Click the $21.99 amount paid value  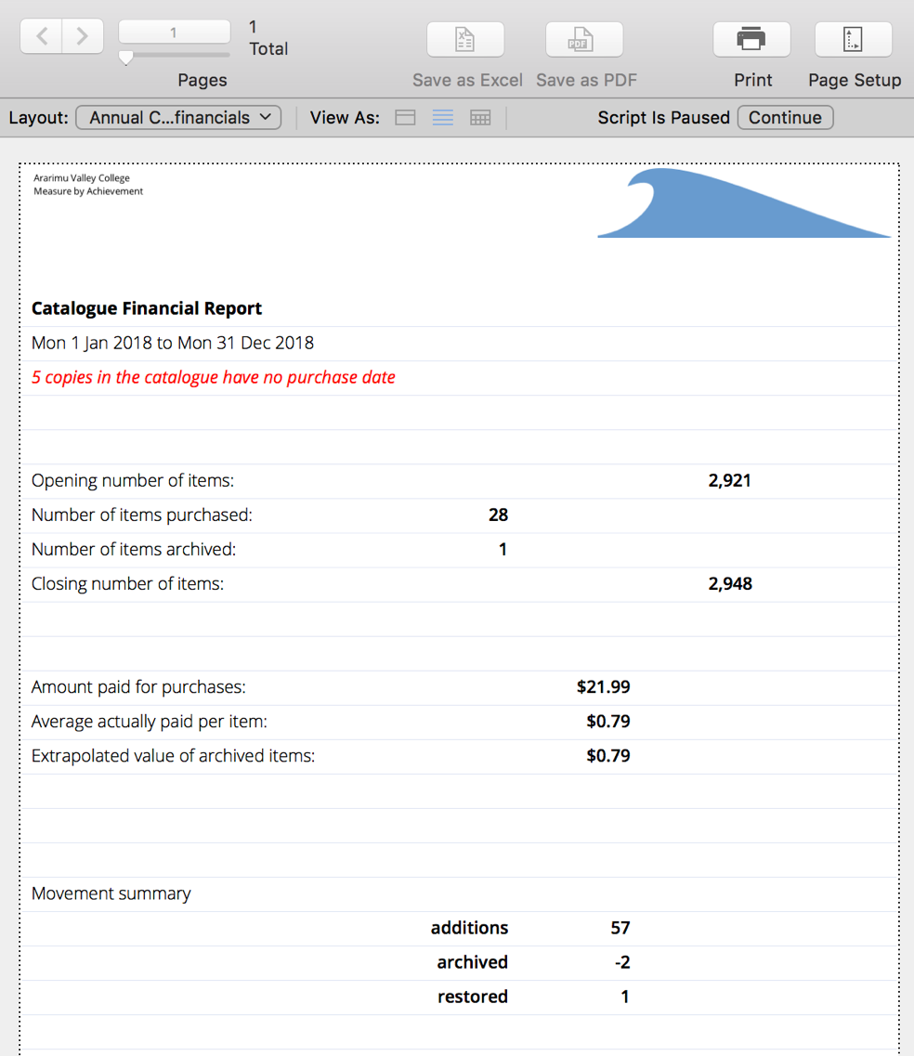(x=603, y=687)
